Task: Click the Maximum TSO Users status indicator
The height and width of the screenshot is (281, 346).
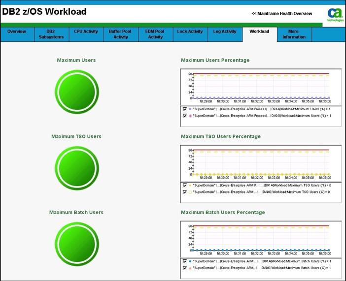Action: tap(77, 168)
